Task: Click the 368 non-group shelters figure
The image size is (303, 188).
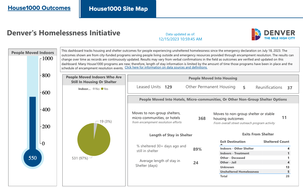Action: click(x=202, y=118)
